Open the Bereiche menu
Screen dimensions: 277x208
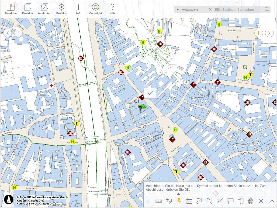click(x=11, y=8)
